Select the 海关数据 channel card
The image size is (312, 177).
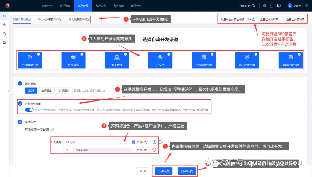[x=117, y=60]
